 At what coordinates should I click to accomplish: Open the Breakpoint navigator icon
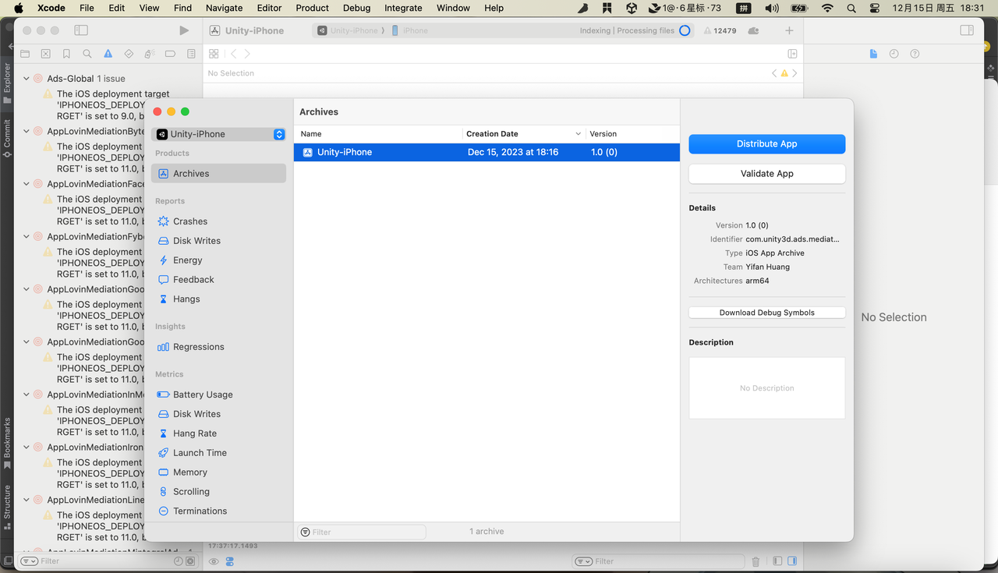[170, 54]
